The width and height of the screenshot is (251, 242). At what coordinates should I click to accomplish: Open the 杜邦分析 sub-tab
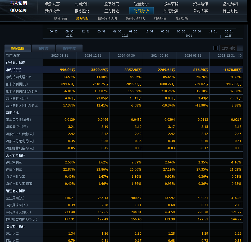pyautogui.click(x=182, y=18)
